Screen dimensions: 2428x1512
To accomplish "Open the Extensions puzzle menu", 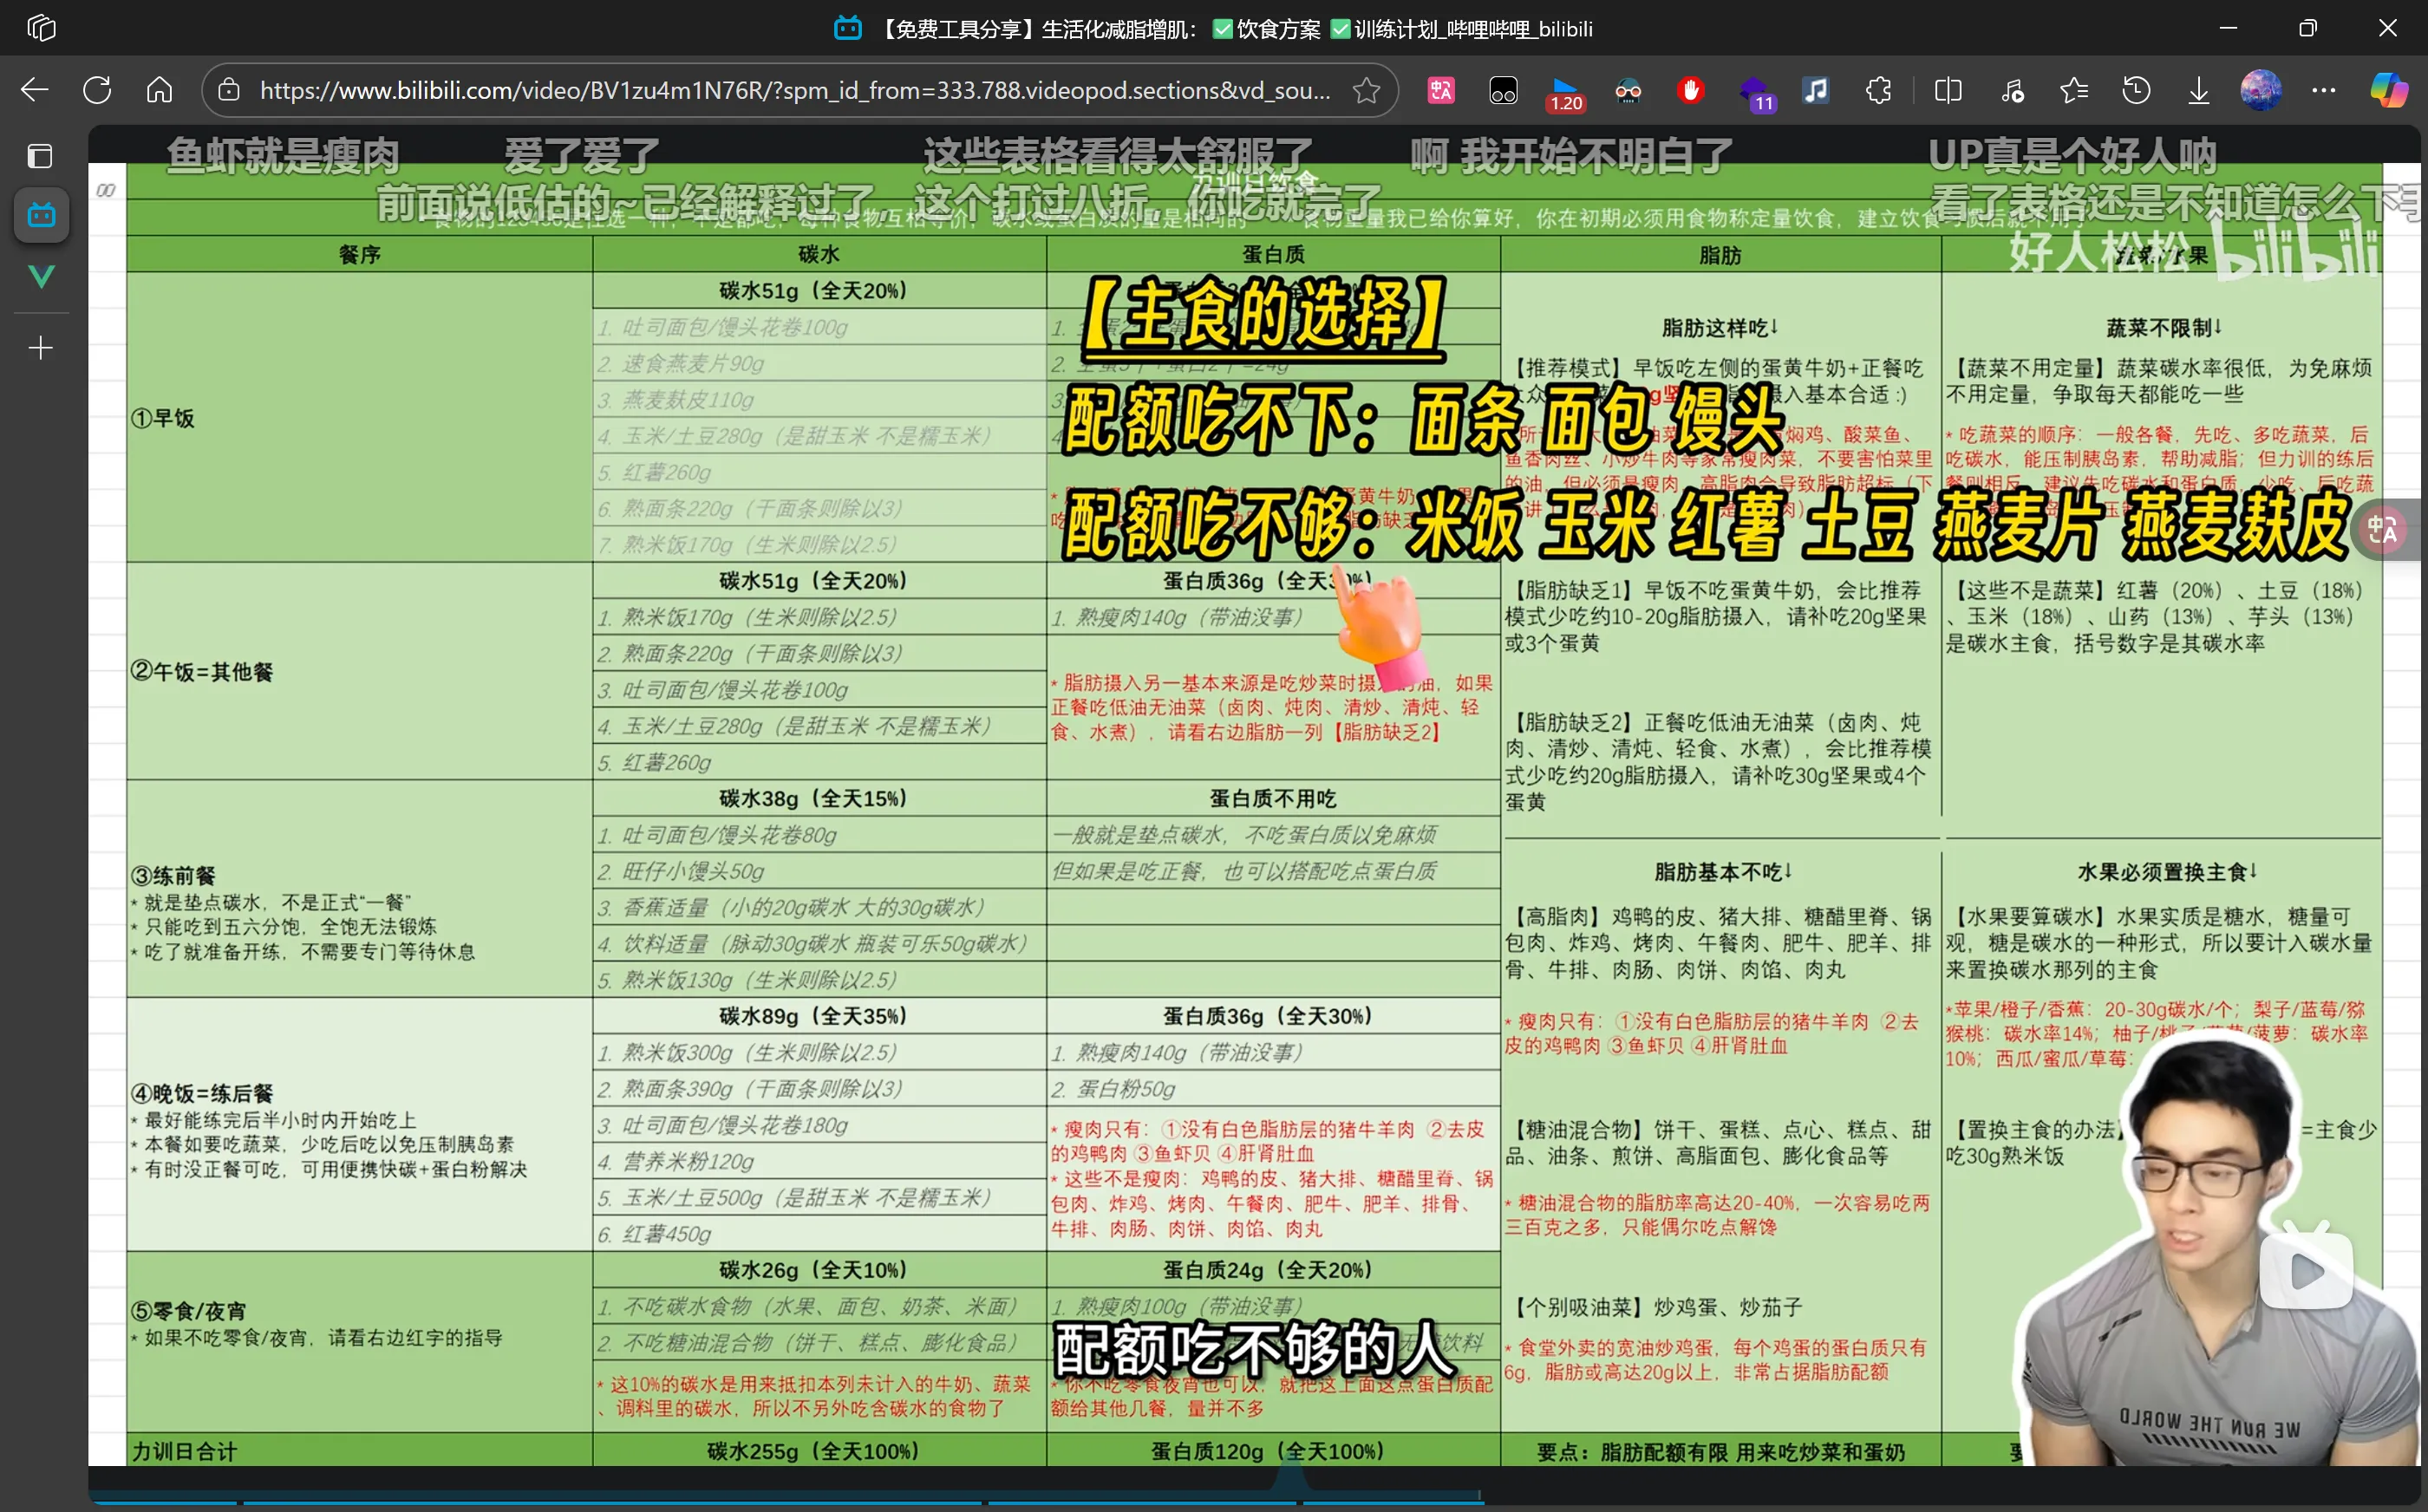I will 1879,91.
